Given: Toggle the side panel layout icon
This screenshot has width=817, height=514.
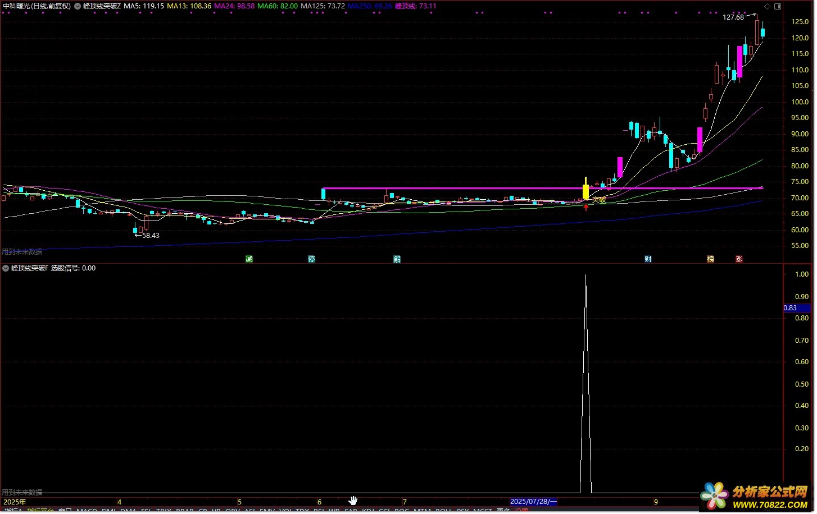Looking at the screenshot, I should [x=778, y=6].
